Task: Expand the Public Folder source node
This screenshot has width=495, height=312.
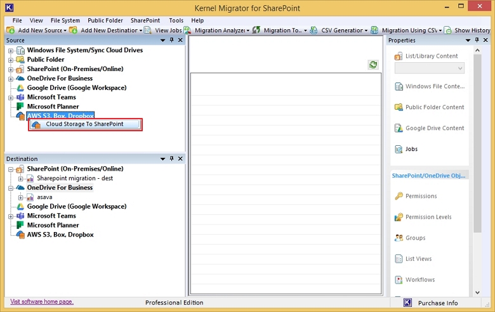Action: (11, 60)
